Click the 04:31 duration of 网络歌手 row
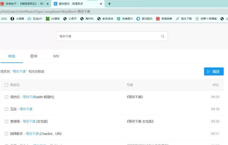This screenshot has height=145, width=228. click(215, 133)
